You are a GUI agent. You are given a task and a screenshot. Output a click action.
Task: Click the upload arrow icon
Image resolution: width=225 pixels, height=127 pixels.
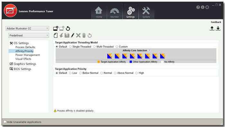212,28
